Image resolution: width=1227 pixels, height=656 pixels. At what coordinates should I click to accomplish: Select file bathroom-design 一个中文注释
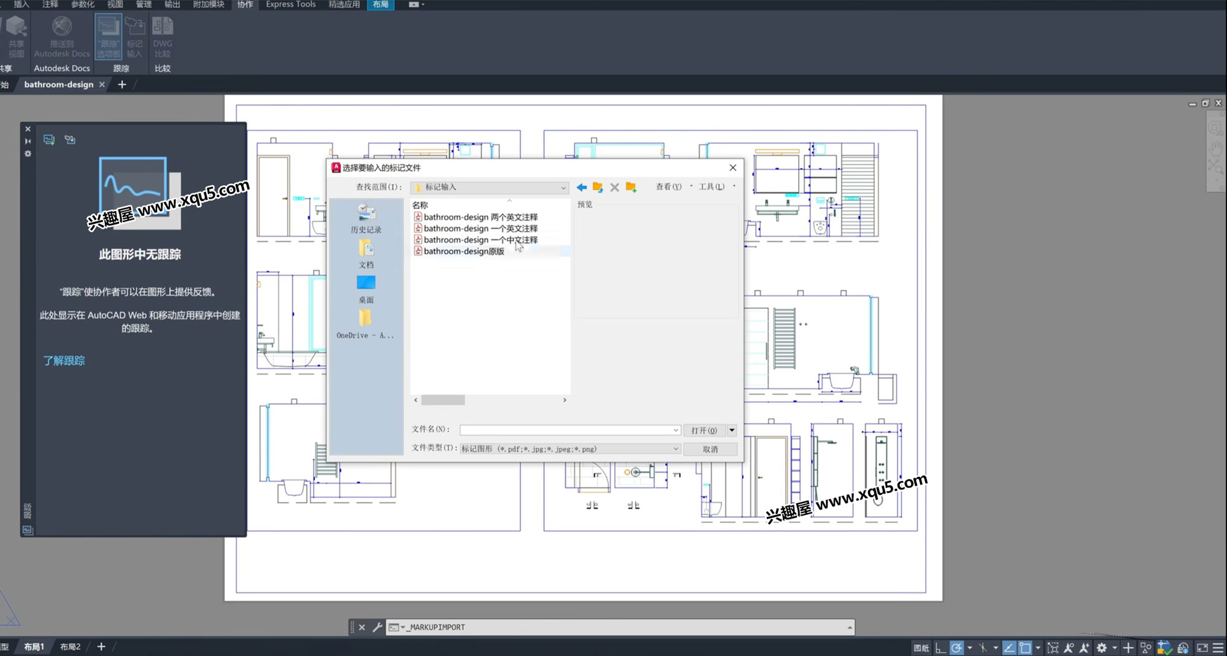coord(476,240)
